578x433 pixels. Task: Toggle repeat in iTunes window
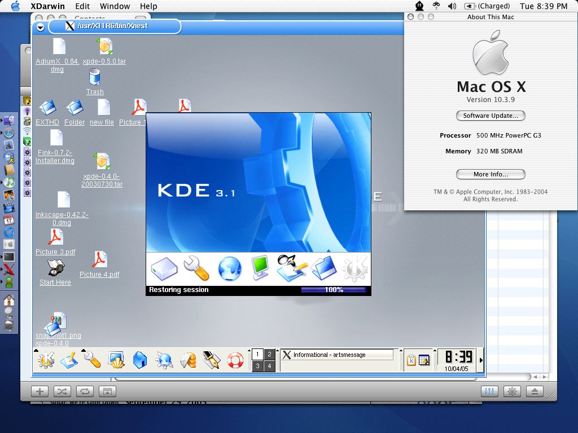point(85,391)
